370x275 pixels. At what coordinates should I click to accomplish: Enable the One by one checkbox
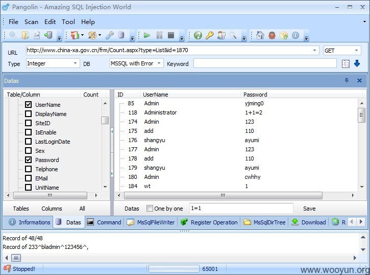tap(150, 209)
